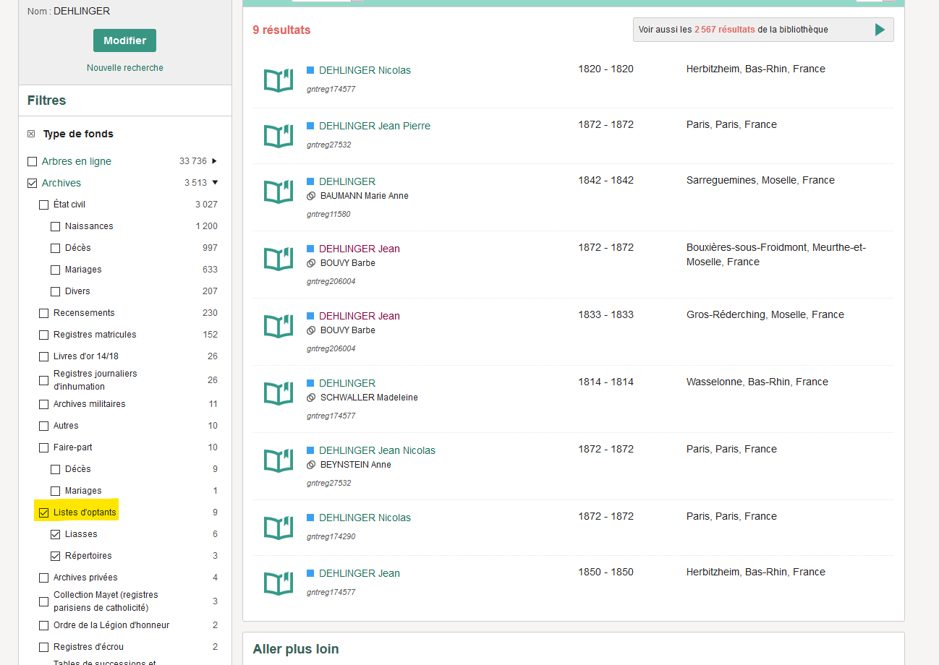The image size is (939, 665).
Task: Click book icon for Wasselonne record
Action: coord(279,393)
